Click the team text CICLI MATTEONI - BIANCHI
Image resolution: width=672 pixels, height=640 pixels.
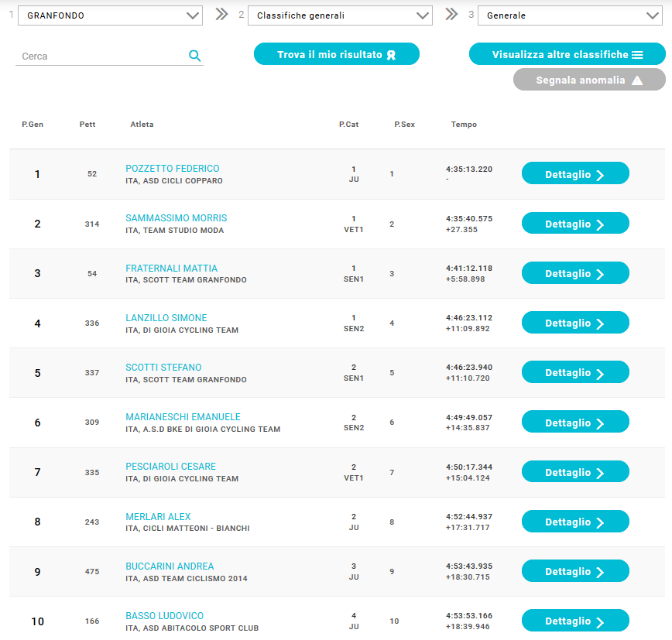tap(197, 529)
